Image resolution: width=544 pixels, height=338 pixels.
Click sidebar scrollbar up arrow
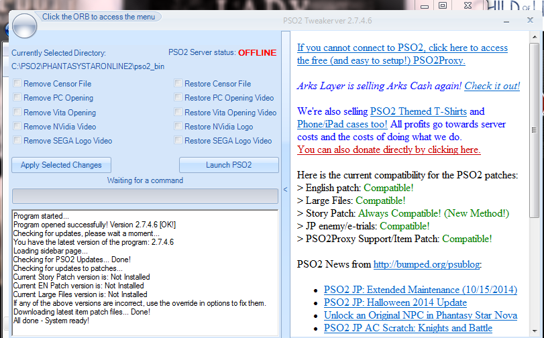(535, 37)
